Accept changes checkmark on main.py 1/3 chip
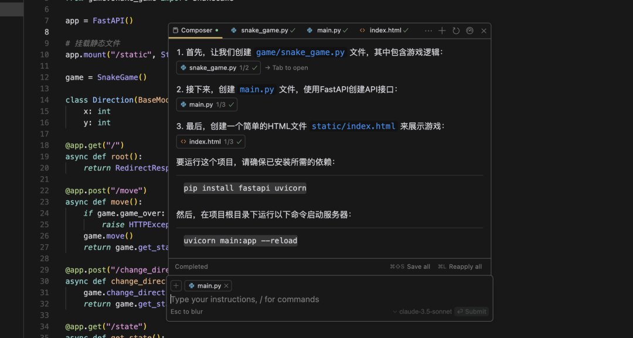Image resolution: width=633 pixels, height=338 pixels. point(232,104)
